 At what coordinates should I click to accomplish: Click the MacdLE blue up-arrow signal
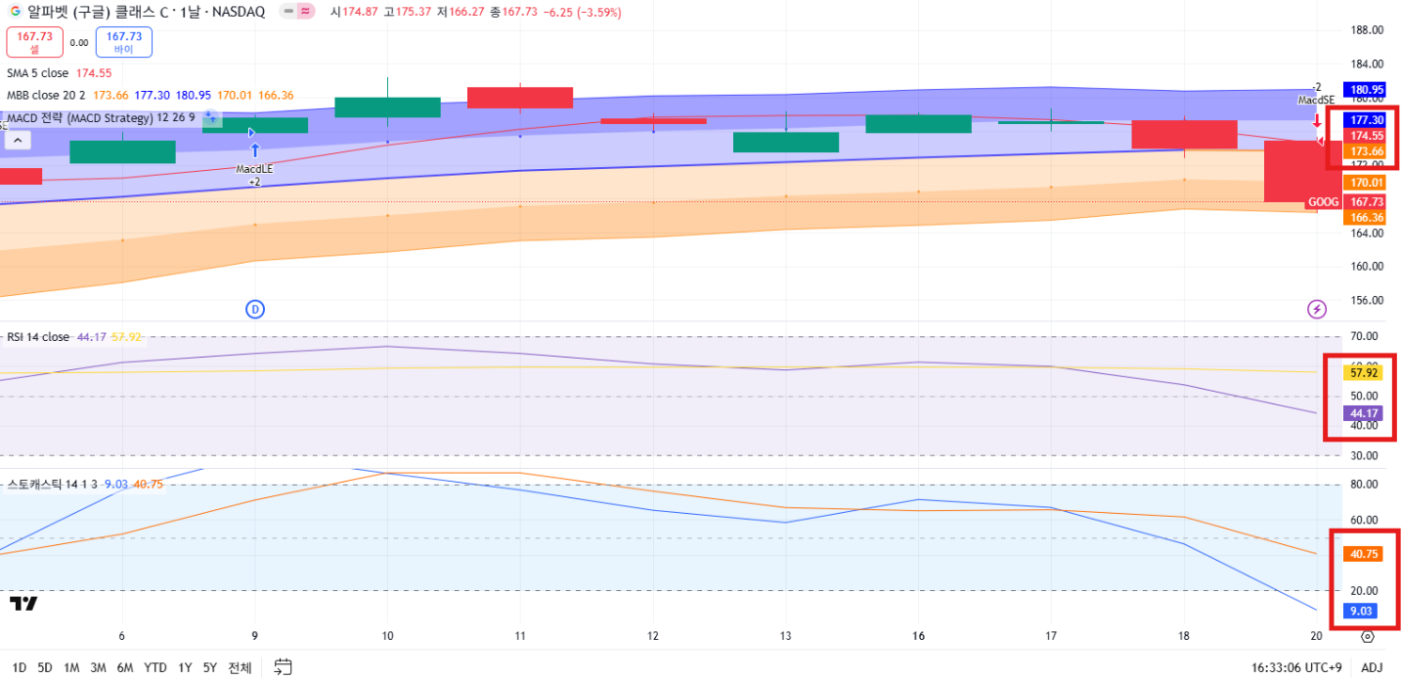pyautogui.click(x=254, y=150)
